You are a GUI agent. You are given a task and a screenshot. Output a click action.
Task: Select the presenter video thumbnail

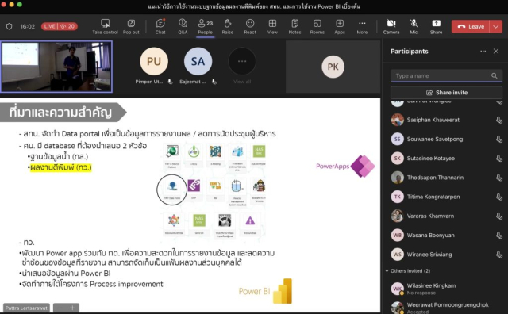tap(56, 67)
